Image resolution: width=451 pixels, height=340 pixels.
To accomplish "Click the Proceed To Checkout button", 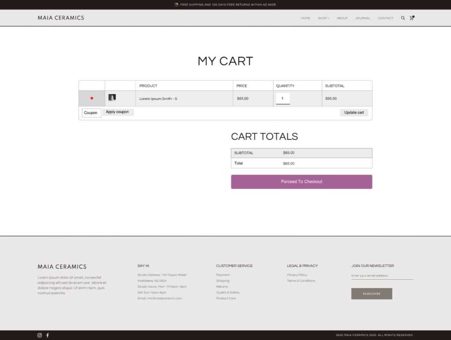I will pyautogui.click(x=301, y=182).
